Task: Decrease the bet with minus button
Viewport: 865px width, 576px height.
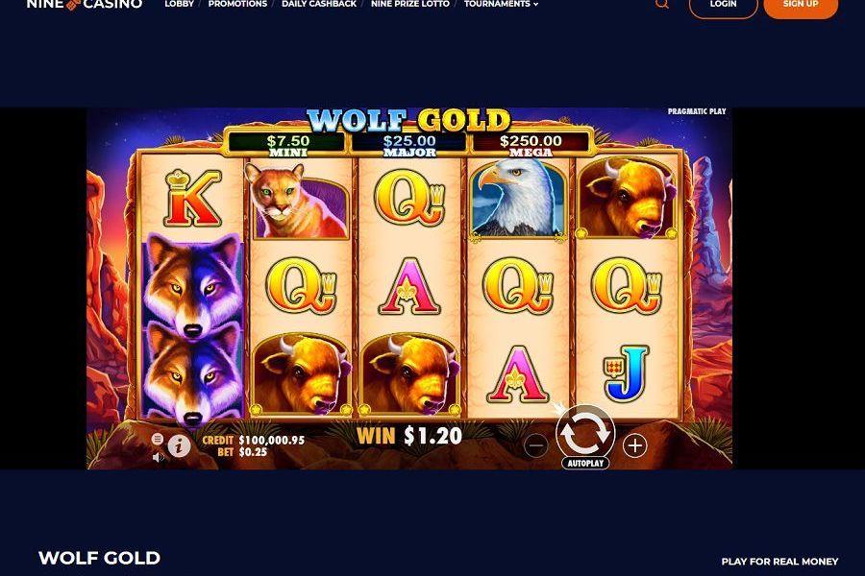Action: pyautogui.click(x=536, y=445)
